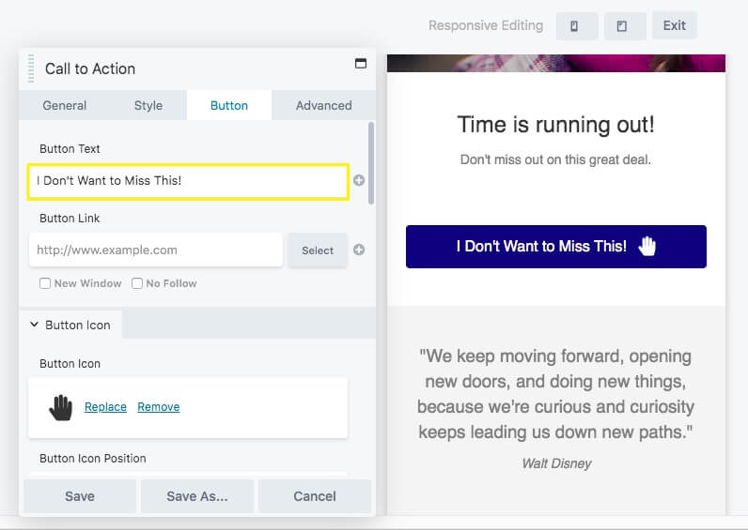Click 'Don't miss out on this great deal.' text
Image resolution: width=748 pixels, height=530 pixels.
pyautogui.click(x=555, y=159)
